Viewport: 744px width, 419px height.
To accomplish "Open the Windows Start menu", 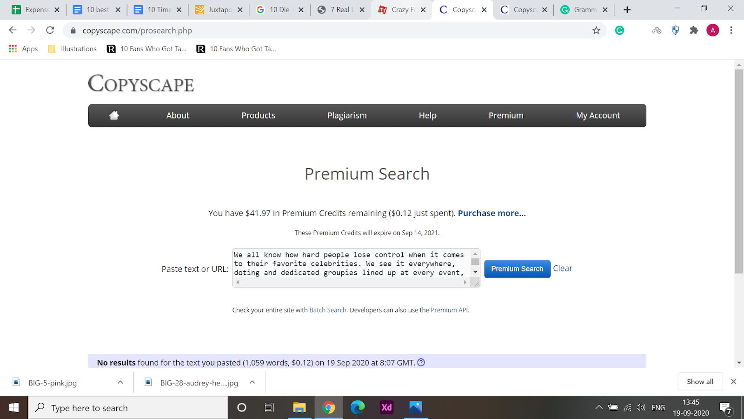I will 14,408.
